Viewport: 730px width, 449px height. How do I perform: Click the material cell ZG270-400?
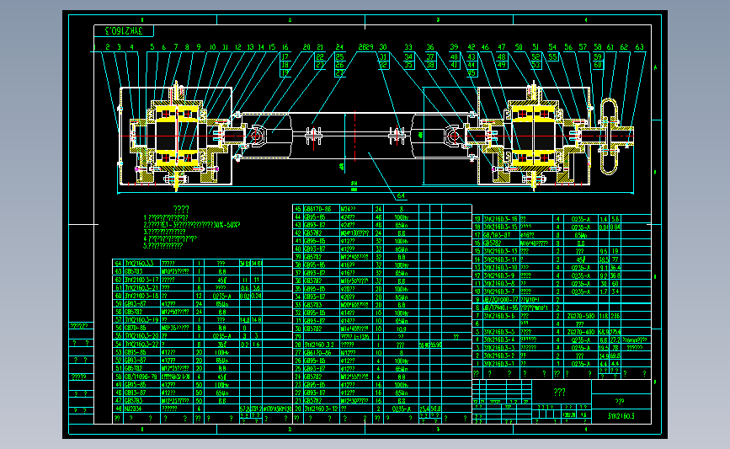point(581,332)
